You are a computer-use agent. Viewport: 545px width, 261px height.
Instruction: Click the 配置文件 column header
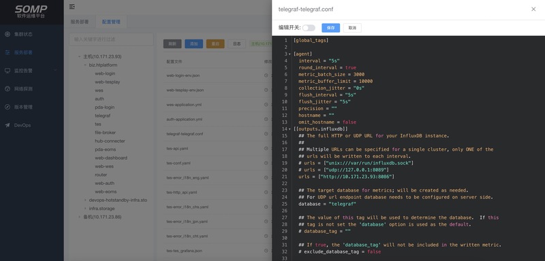click(174, 61)
